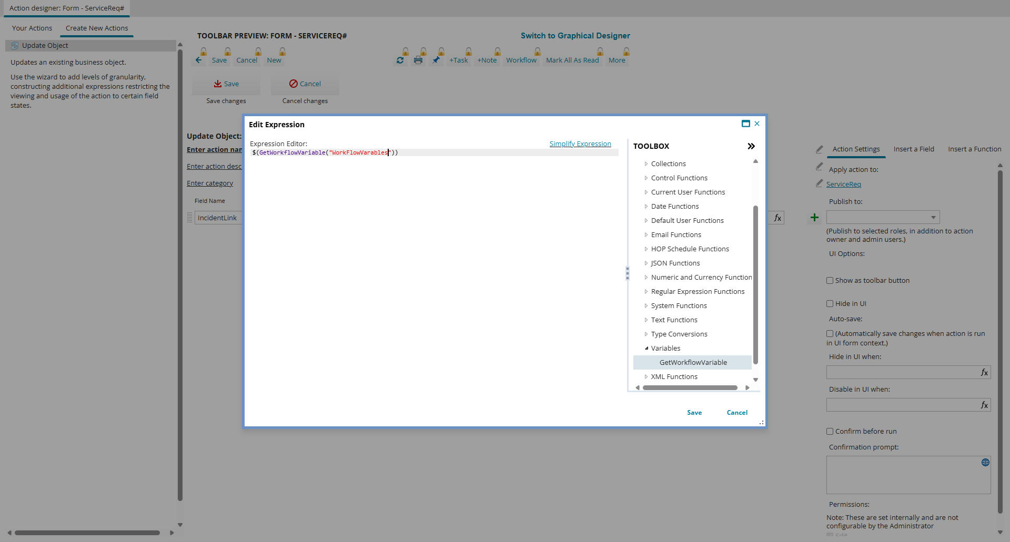Switch to the Your Actions tab
Image resolution: width=1010 pixels, height=542 pixels.
pos(32,28)
